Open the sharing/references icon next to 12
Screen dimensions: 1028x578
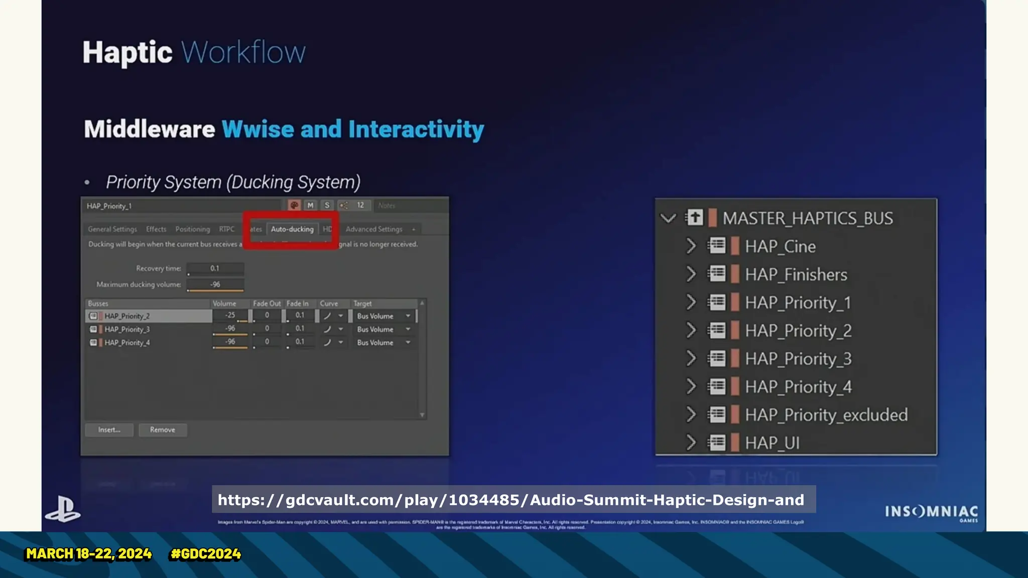[344, 205]
